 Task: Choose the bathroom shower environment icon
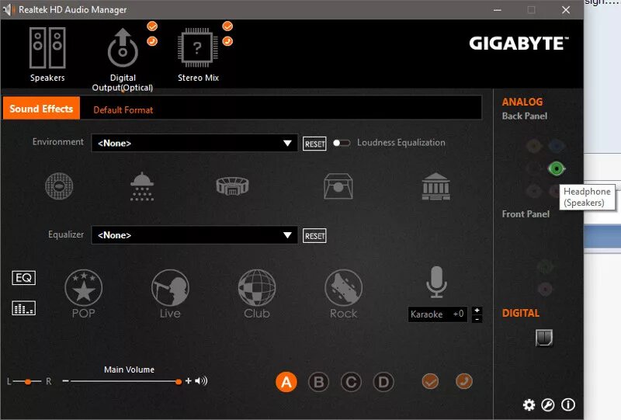coord(142,186)
